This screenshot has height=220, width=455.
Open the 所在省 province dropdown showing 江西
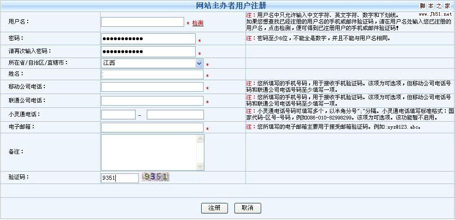tap(152, 63)
